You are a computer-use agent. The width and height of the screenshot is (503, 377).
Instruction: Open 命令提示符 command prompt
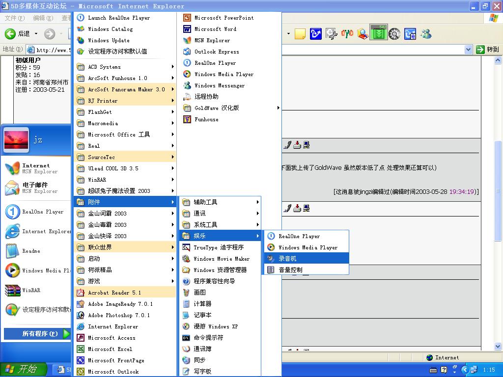[220, 338]
